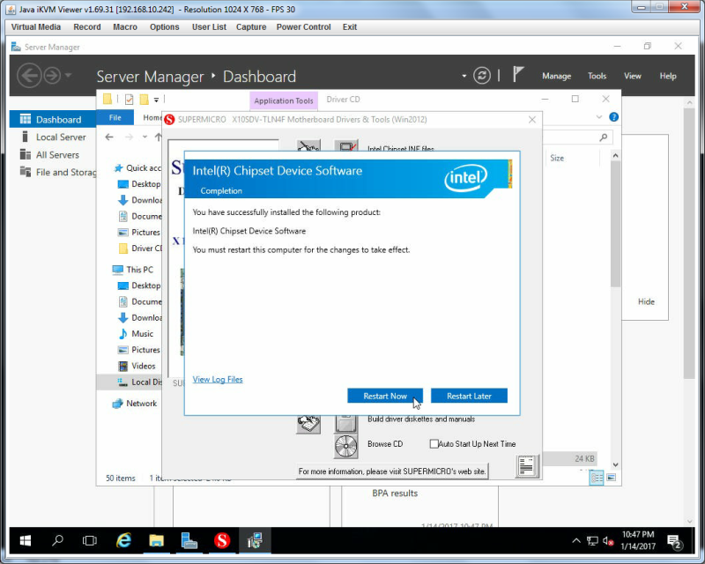This screenshot has height=564, width=705.
Task: Open recent locations dropdown in Explorer
Action: [145, 137]
